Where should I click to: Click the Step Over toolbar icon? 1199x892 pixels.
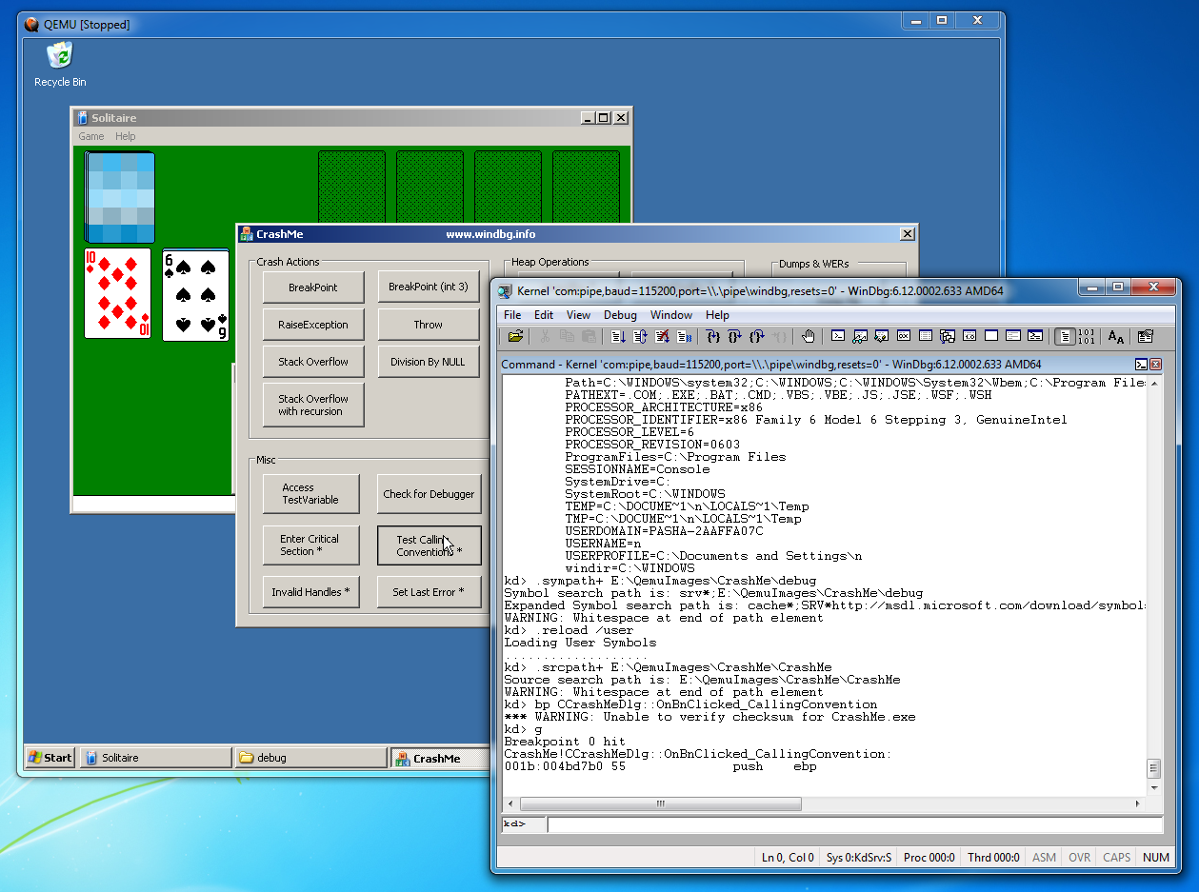pos(735,336)
